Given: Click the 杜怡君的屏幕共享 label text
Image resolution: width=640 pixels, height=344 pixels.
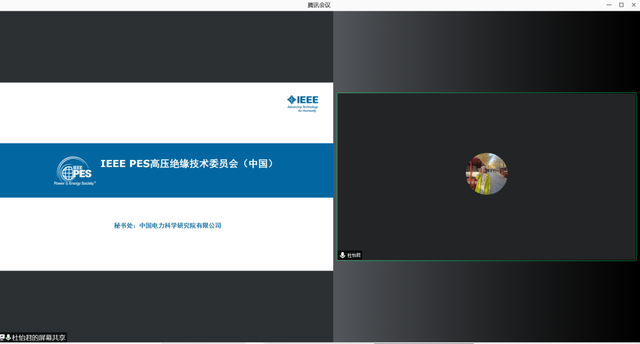Looking at the screenshot, I should pyautogui.click(x=39, y=337).
